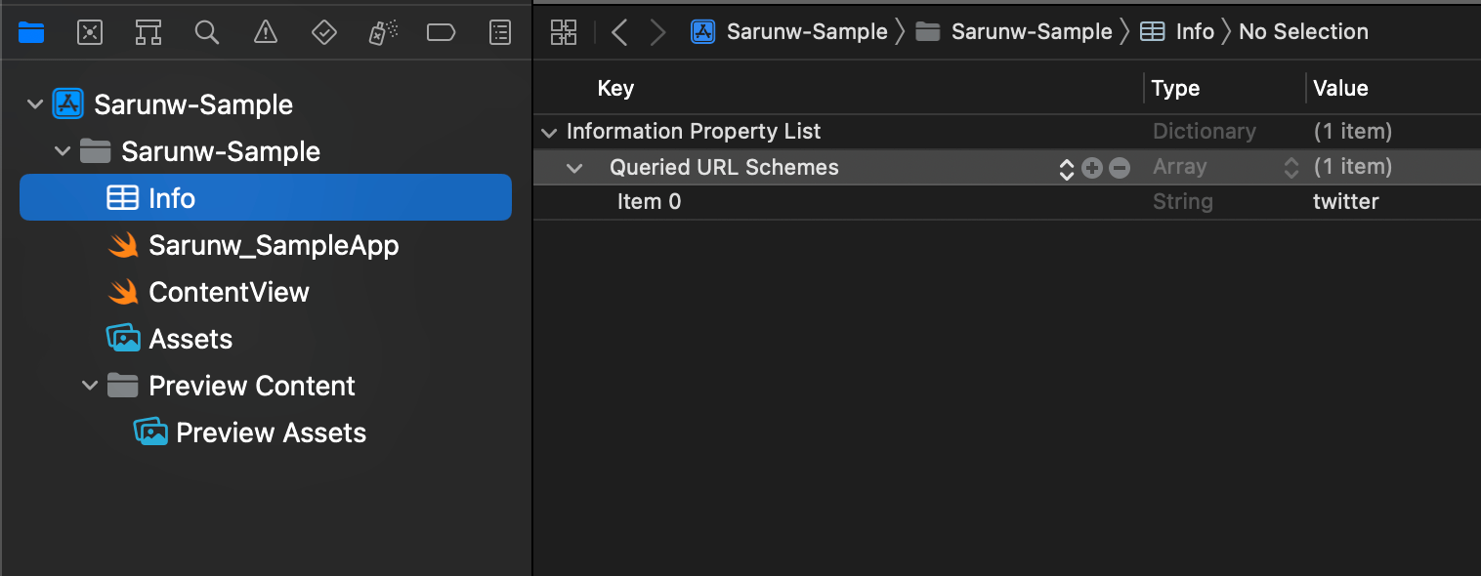Viewport: 1481px width, 576px height.
Task: Select ContentView swift file
Action: (x=229, y=292)
